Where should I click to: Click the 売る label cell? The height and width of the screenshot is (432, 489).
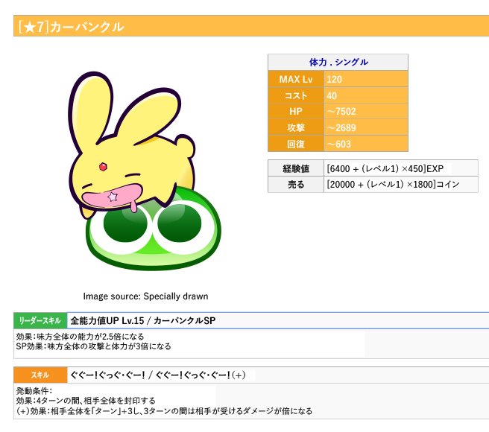[296, 185]
